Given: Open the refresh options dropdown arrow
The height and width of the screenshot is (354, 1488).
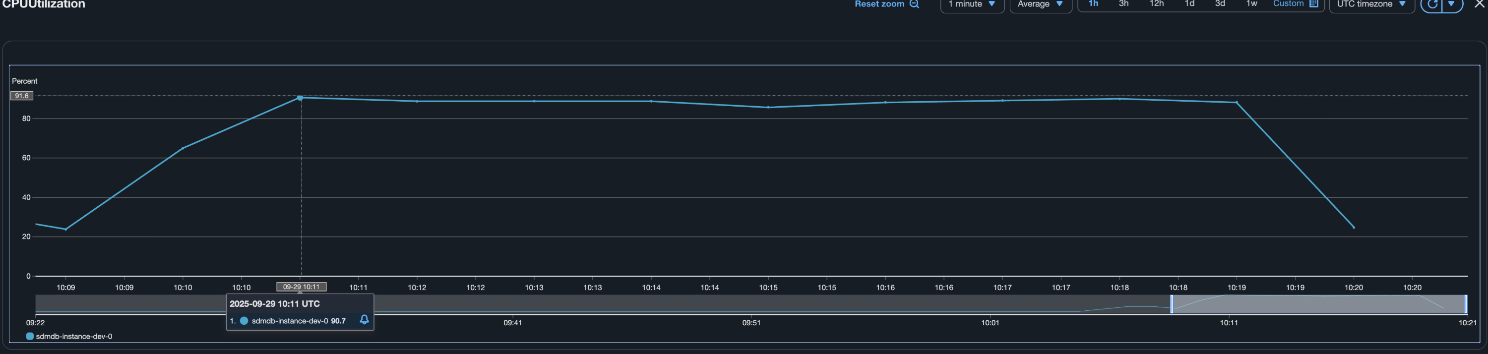Looking at the screenshot, I should (1452, 4).
